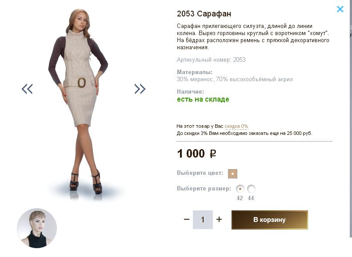This screenshot has width=352, height=257.
Task: Click the 'Артикульный номер: 2053' text
Action: point(211,59)
